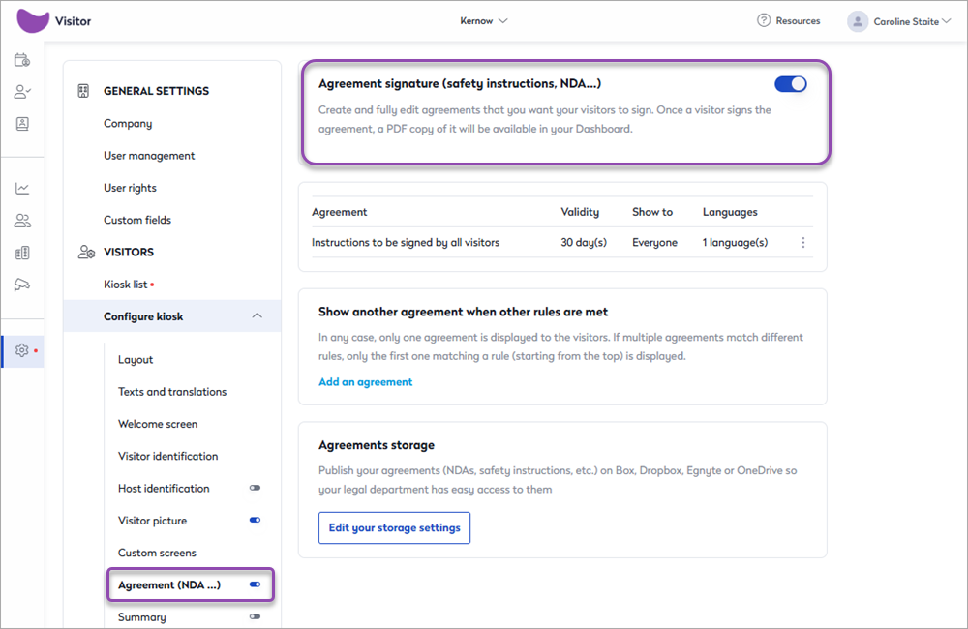Toggle the Host identification switch
968x629 pixels.
point(255,489)
